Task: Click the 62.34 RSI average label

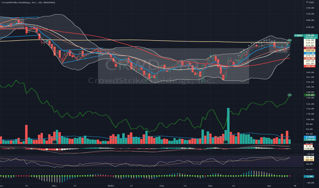Action: [x=309, y=160]
